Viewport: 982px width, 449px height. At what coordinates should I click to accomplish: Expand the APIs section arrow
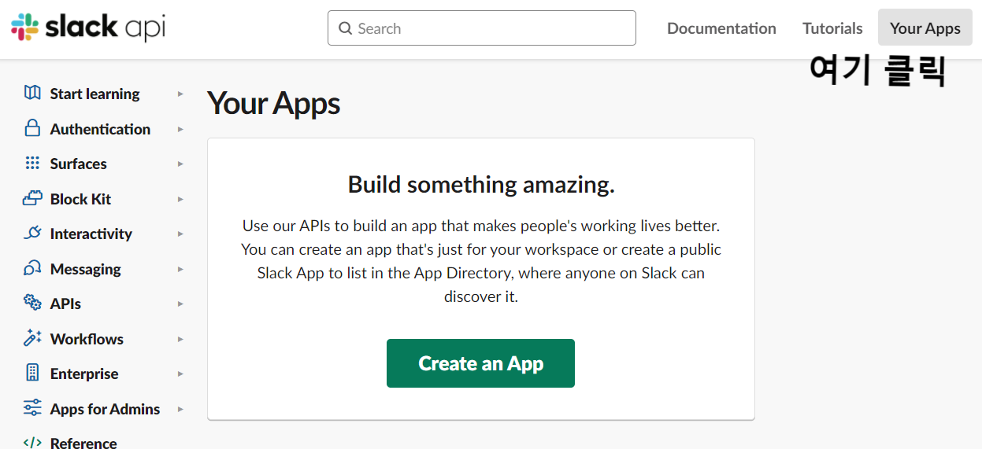[180, 304]
